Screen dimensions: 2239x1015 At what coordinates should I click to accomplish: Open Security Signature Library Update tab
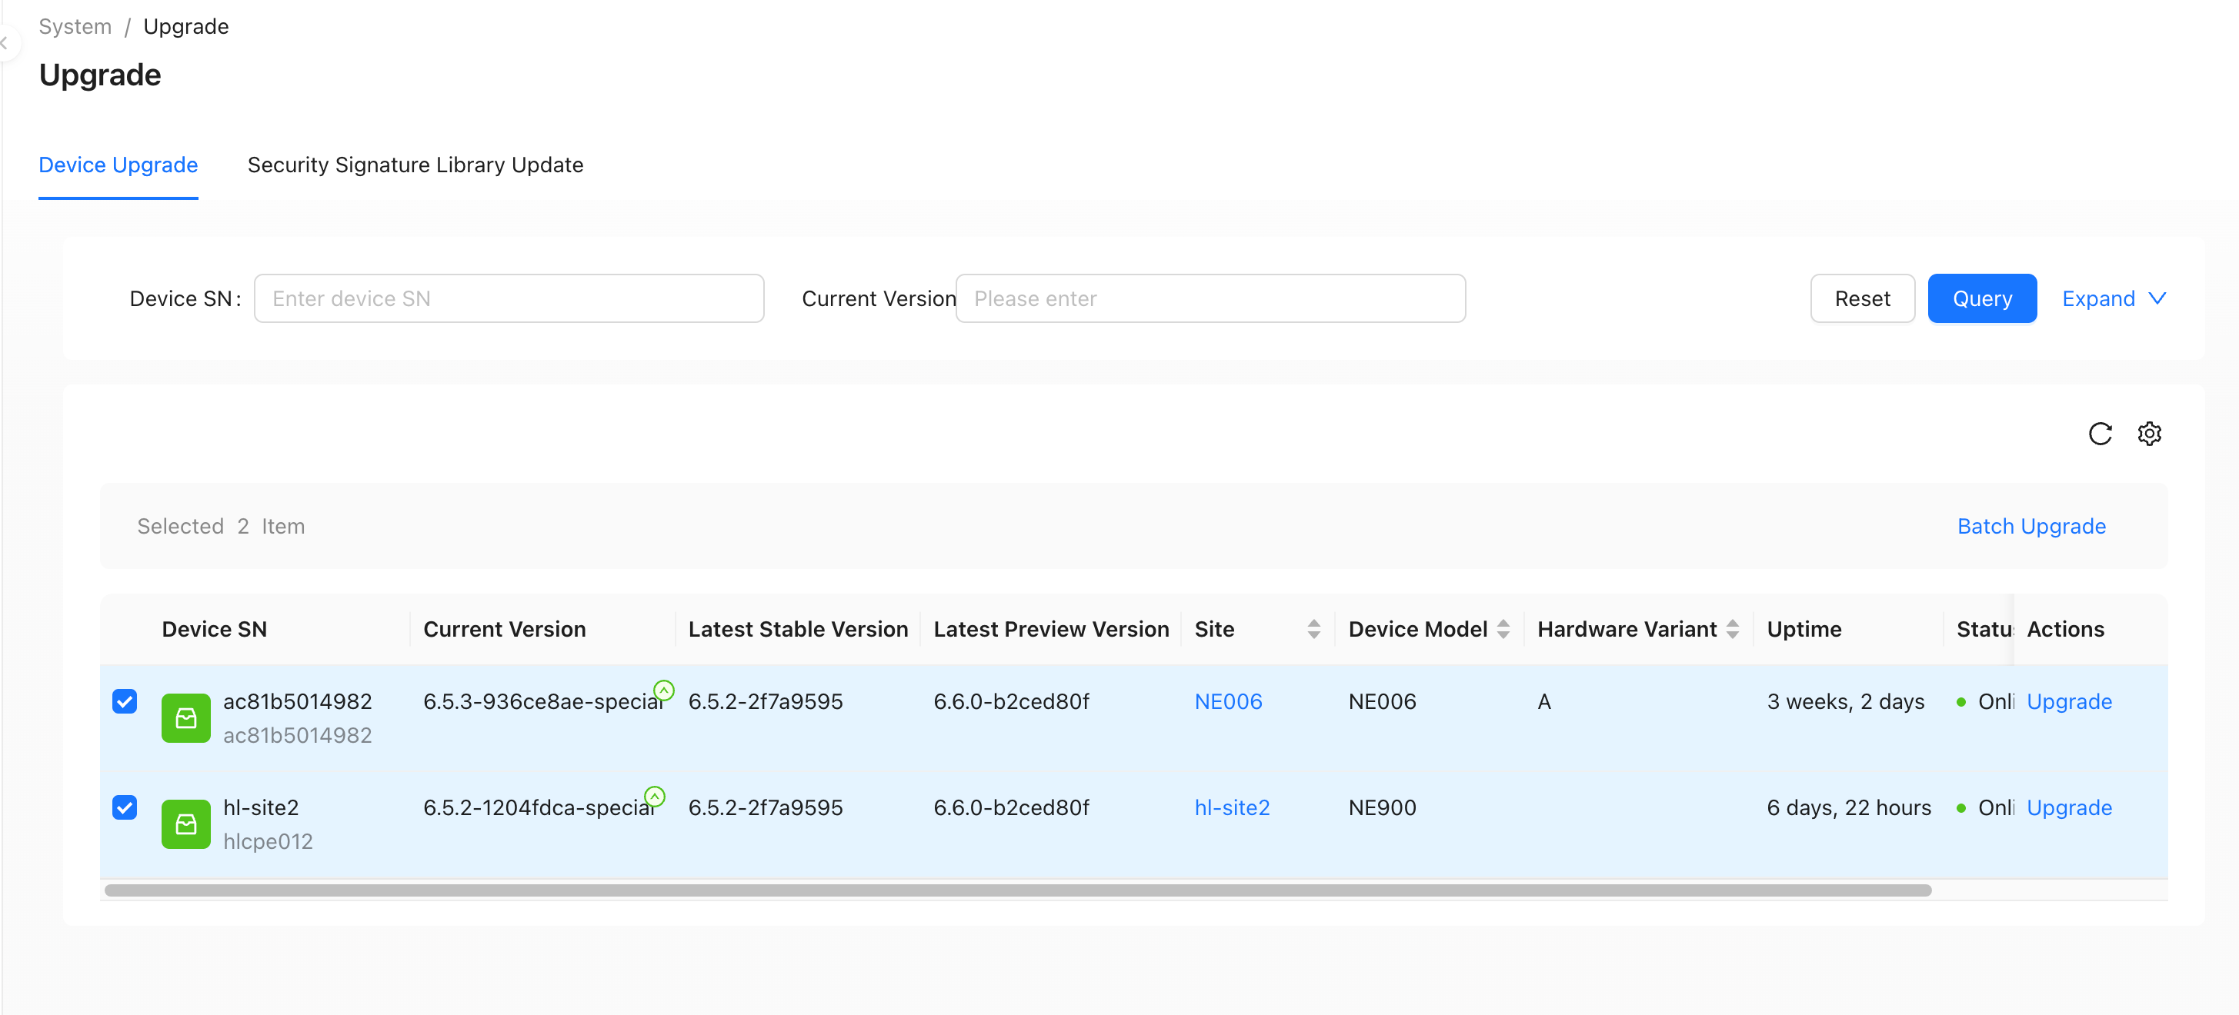pos(415,165)
